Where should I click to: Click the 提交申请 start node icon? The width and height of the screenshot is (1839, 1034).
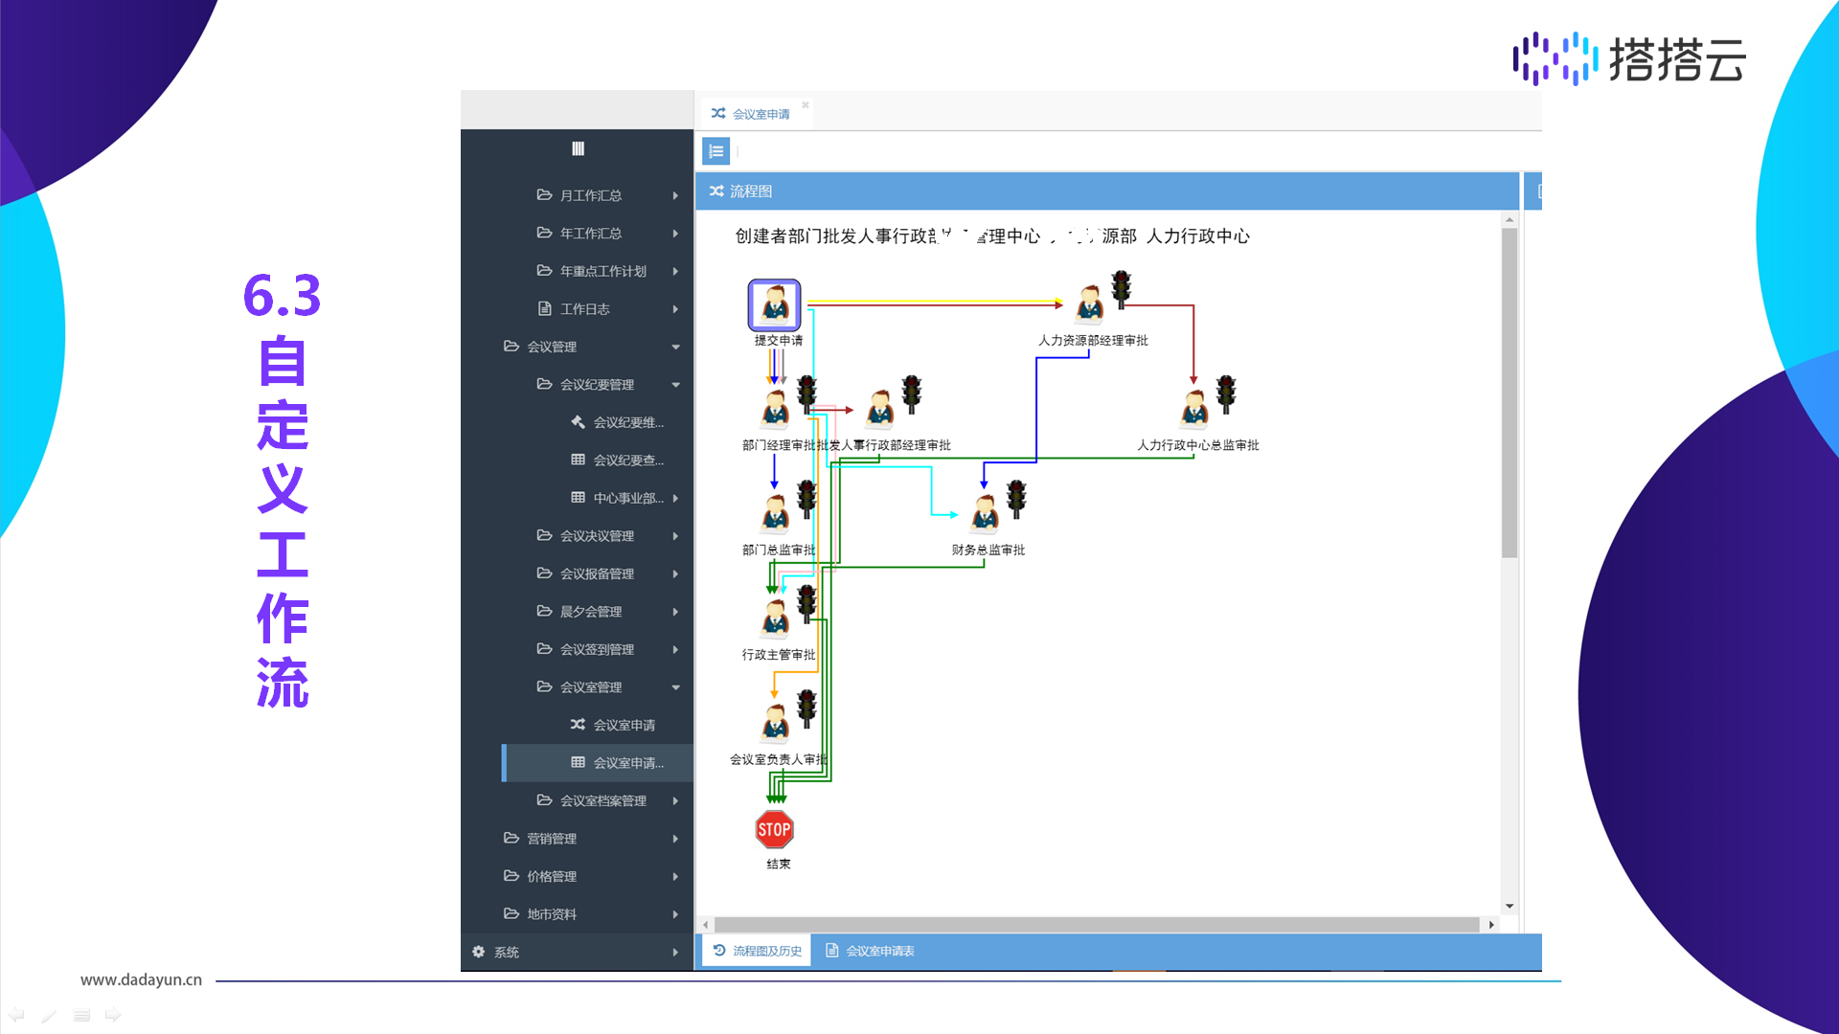pos(774,304)
